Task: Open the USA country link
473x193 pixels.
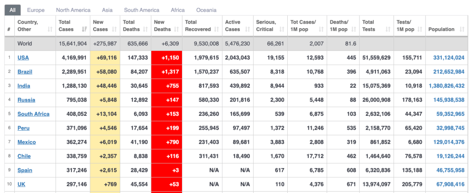Action: click(23, 58)
